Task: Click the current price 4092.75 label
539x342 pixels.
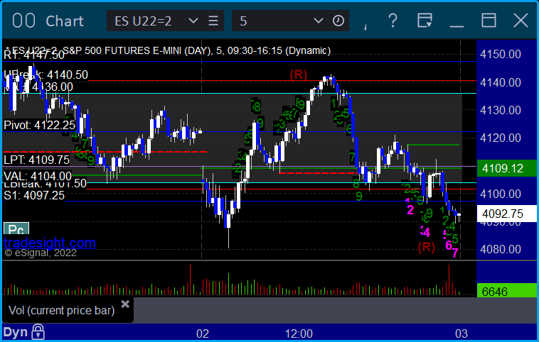Action: (507, 214)
